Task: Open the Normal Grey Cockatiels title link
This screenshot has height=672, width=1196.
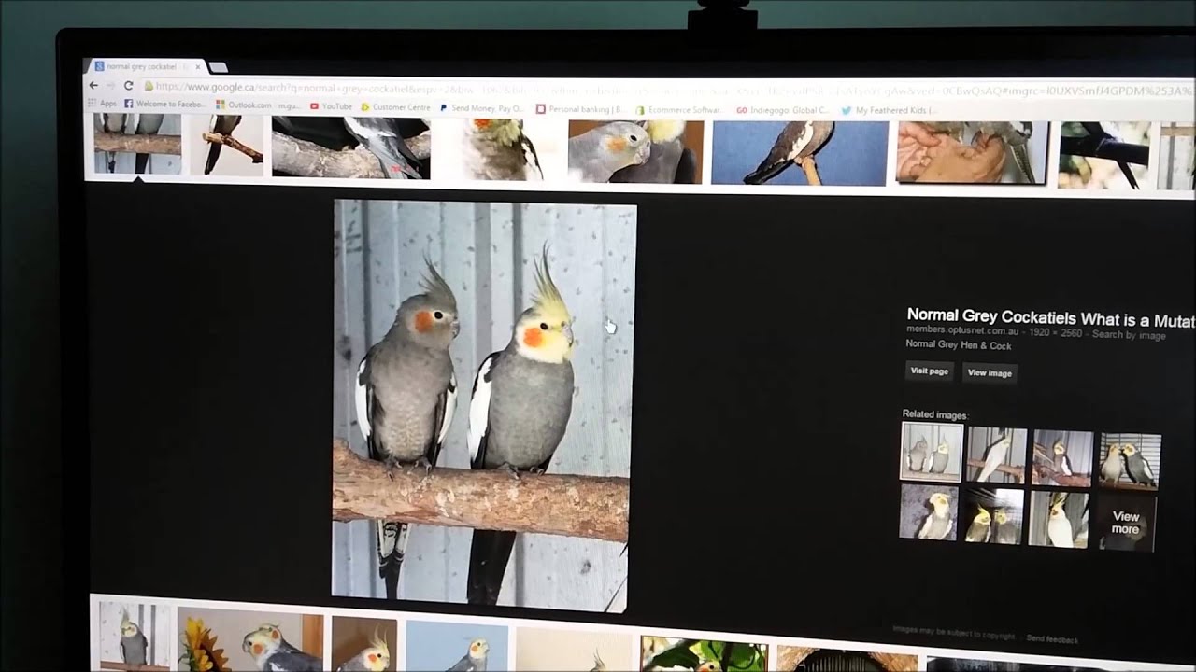Action: tap(1051, 318)
